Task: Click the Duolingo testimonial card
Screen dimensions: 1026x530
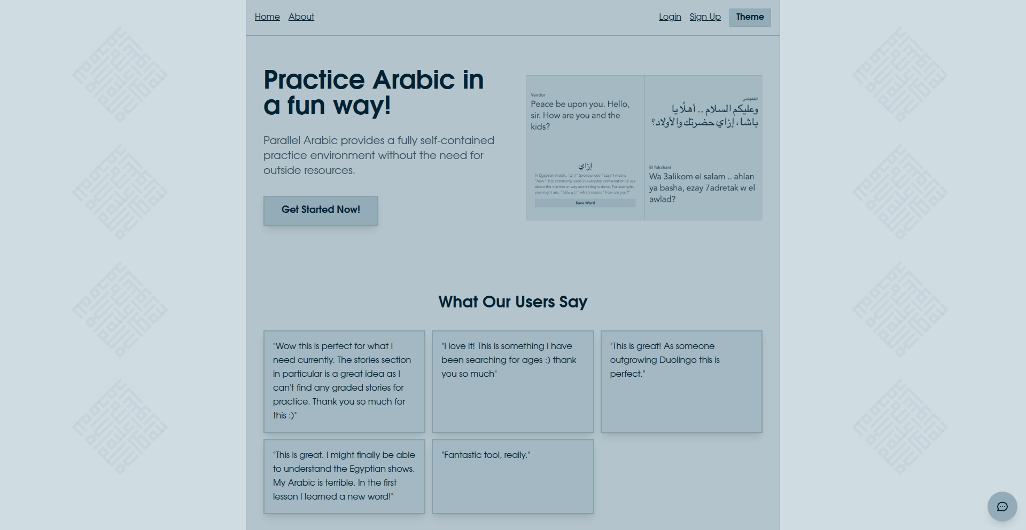Action: [x=681, y=381]
